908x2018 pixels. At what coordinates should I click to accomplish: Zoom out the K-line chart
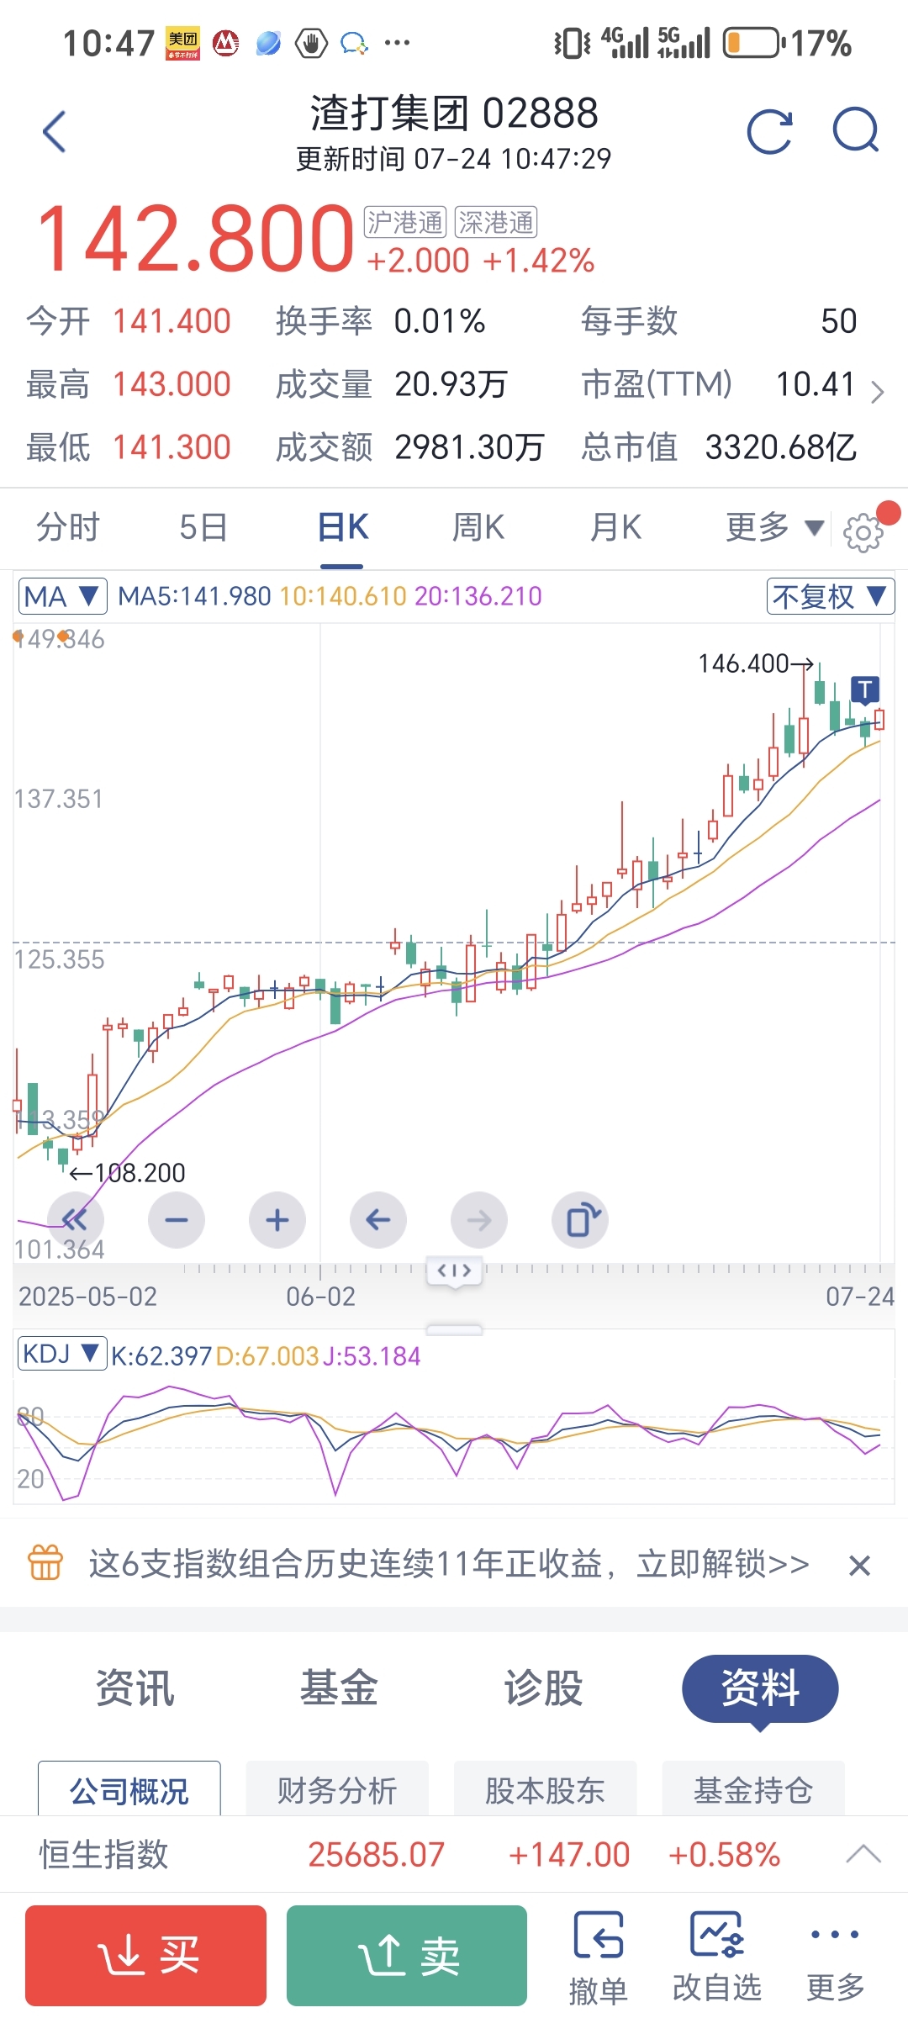point(177,1220)
